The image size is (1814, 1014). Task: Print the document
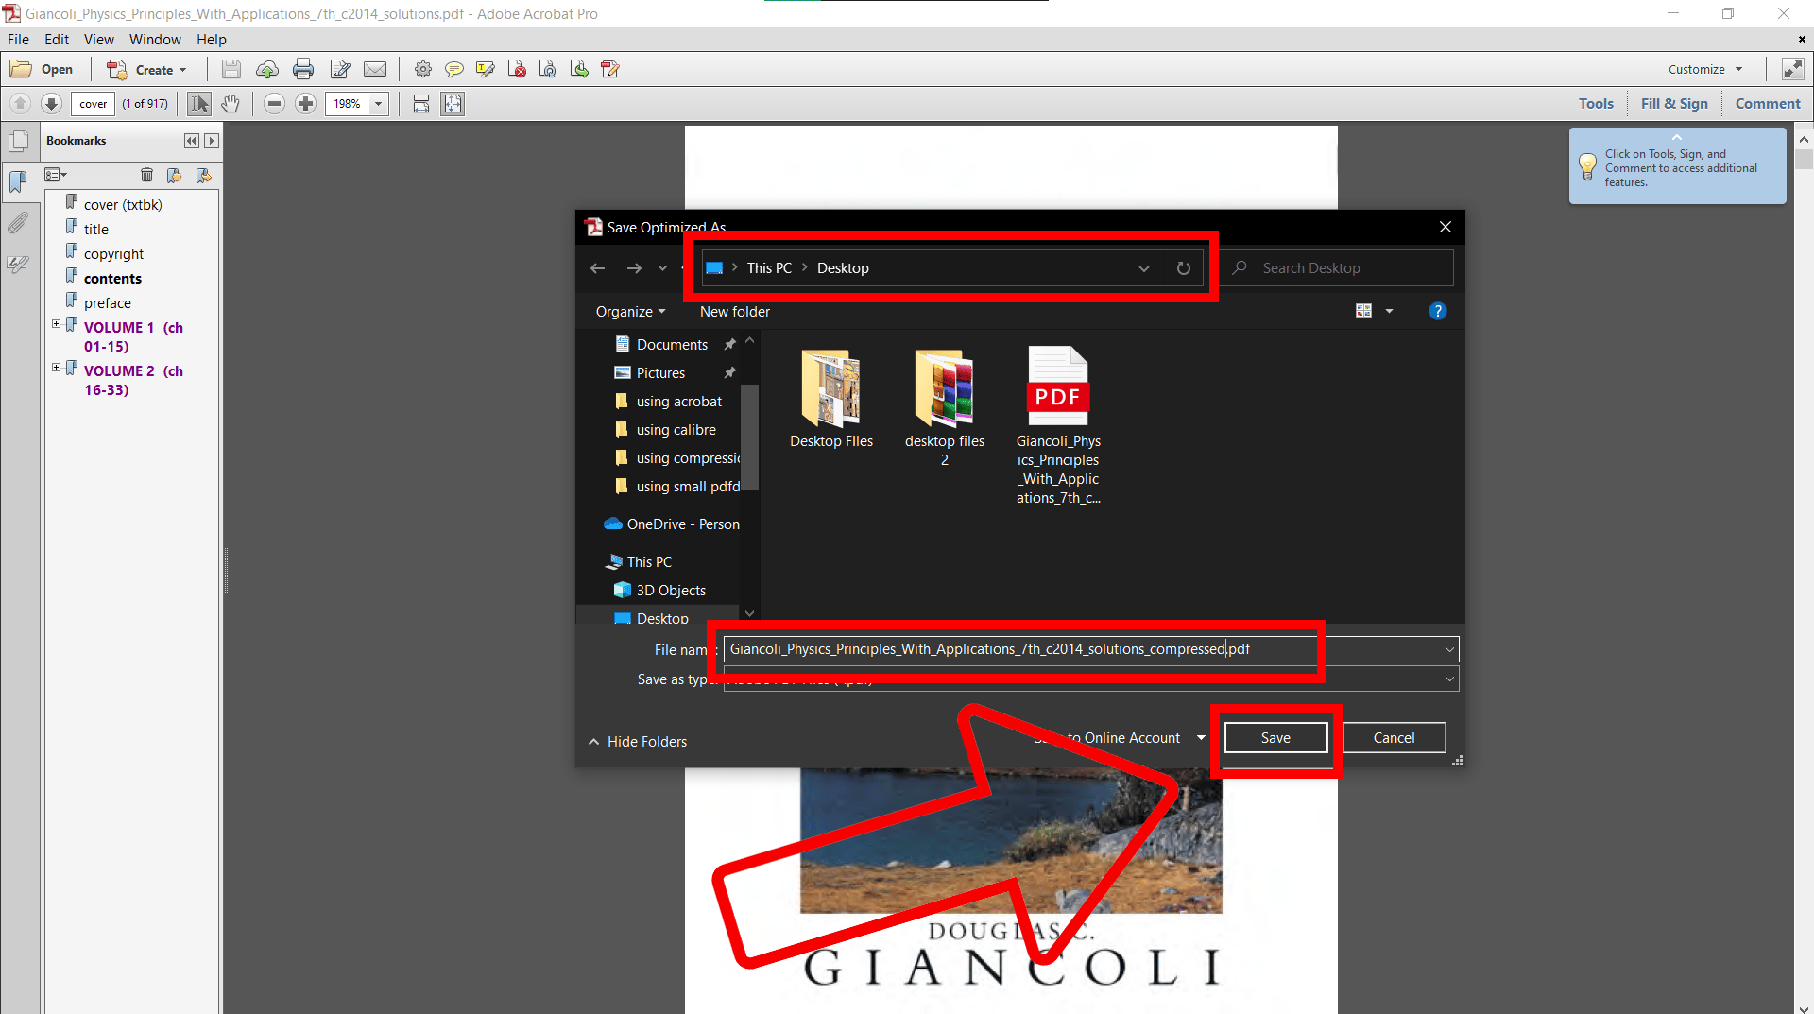[303, 68]
